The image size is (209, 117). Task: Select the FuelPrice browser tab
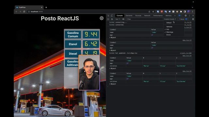click(x=29, y=7)
